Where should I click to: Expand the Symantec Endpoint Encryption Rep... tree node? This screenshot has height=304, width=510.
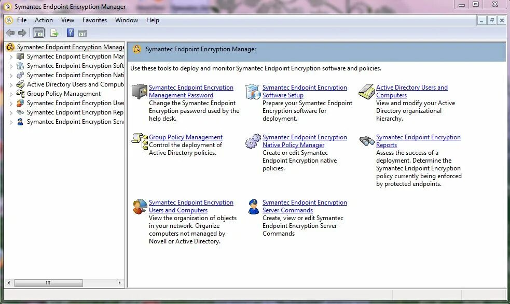point(11,113)
